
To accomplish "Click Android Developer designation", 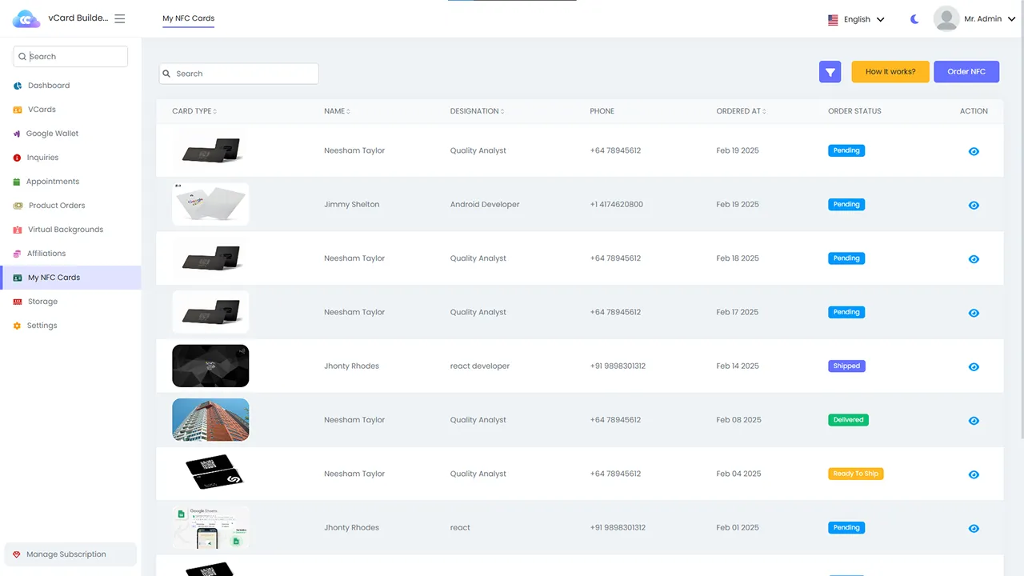I will [485, 204].
